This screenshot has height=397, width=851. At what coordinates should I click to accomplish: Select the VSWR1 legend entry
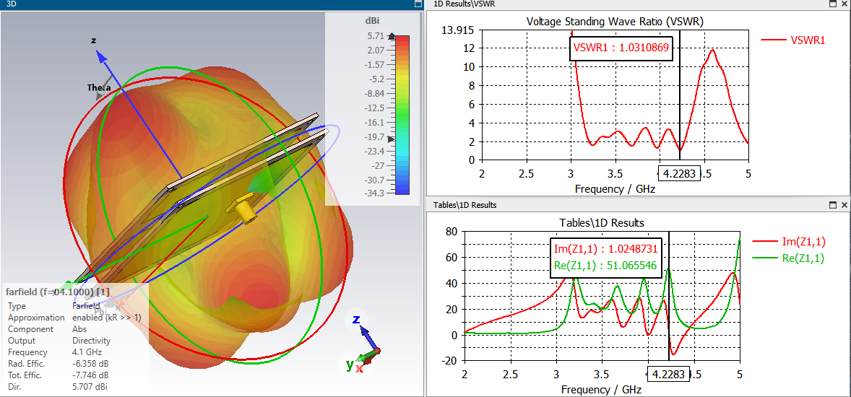click(x=793, y=40)
